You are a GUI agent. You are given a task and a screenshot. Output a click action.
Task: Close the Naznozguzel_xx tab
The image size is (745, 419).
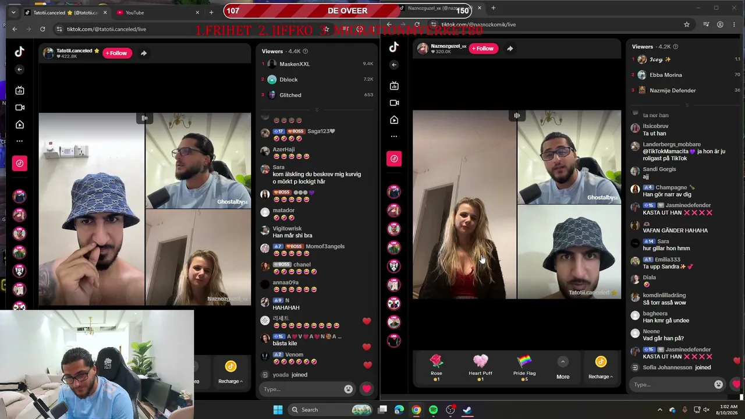[x=480, y=8]
